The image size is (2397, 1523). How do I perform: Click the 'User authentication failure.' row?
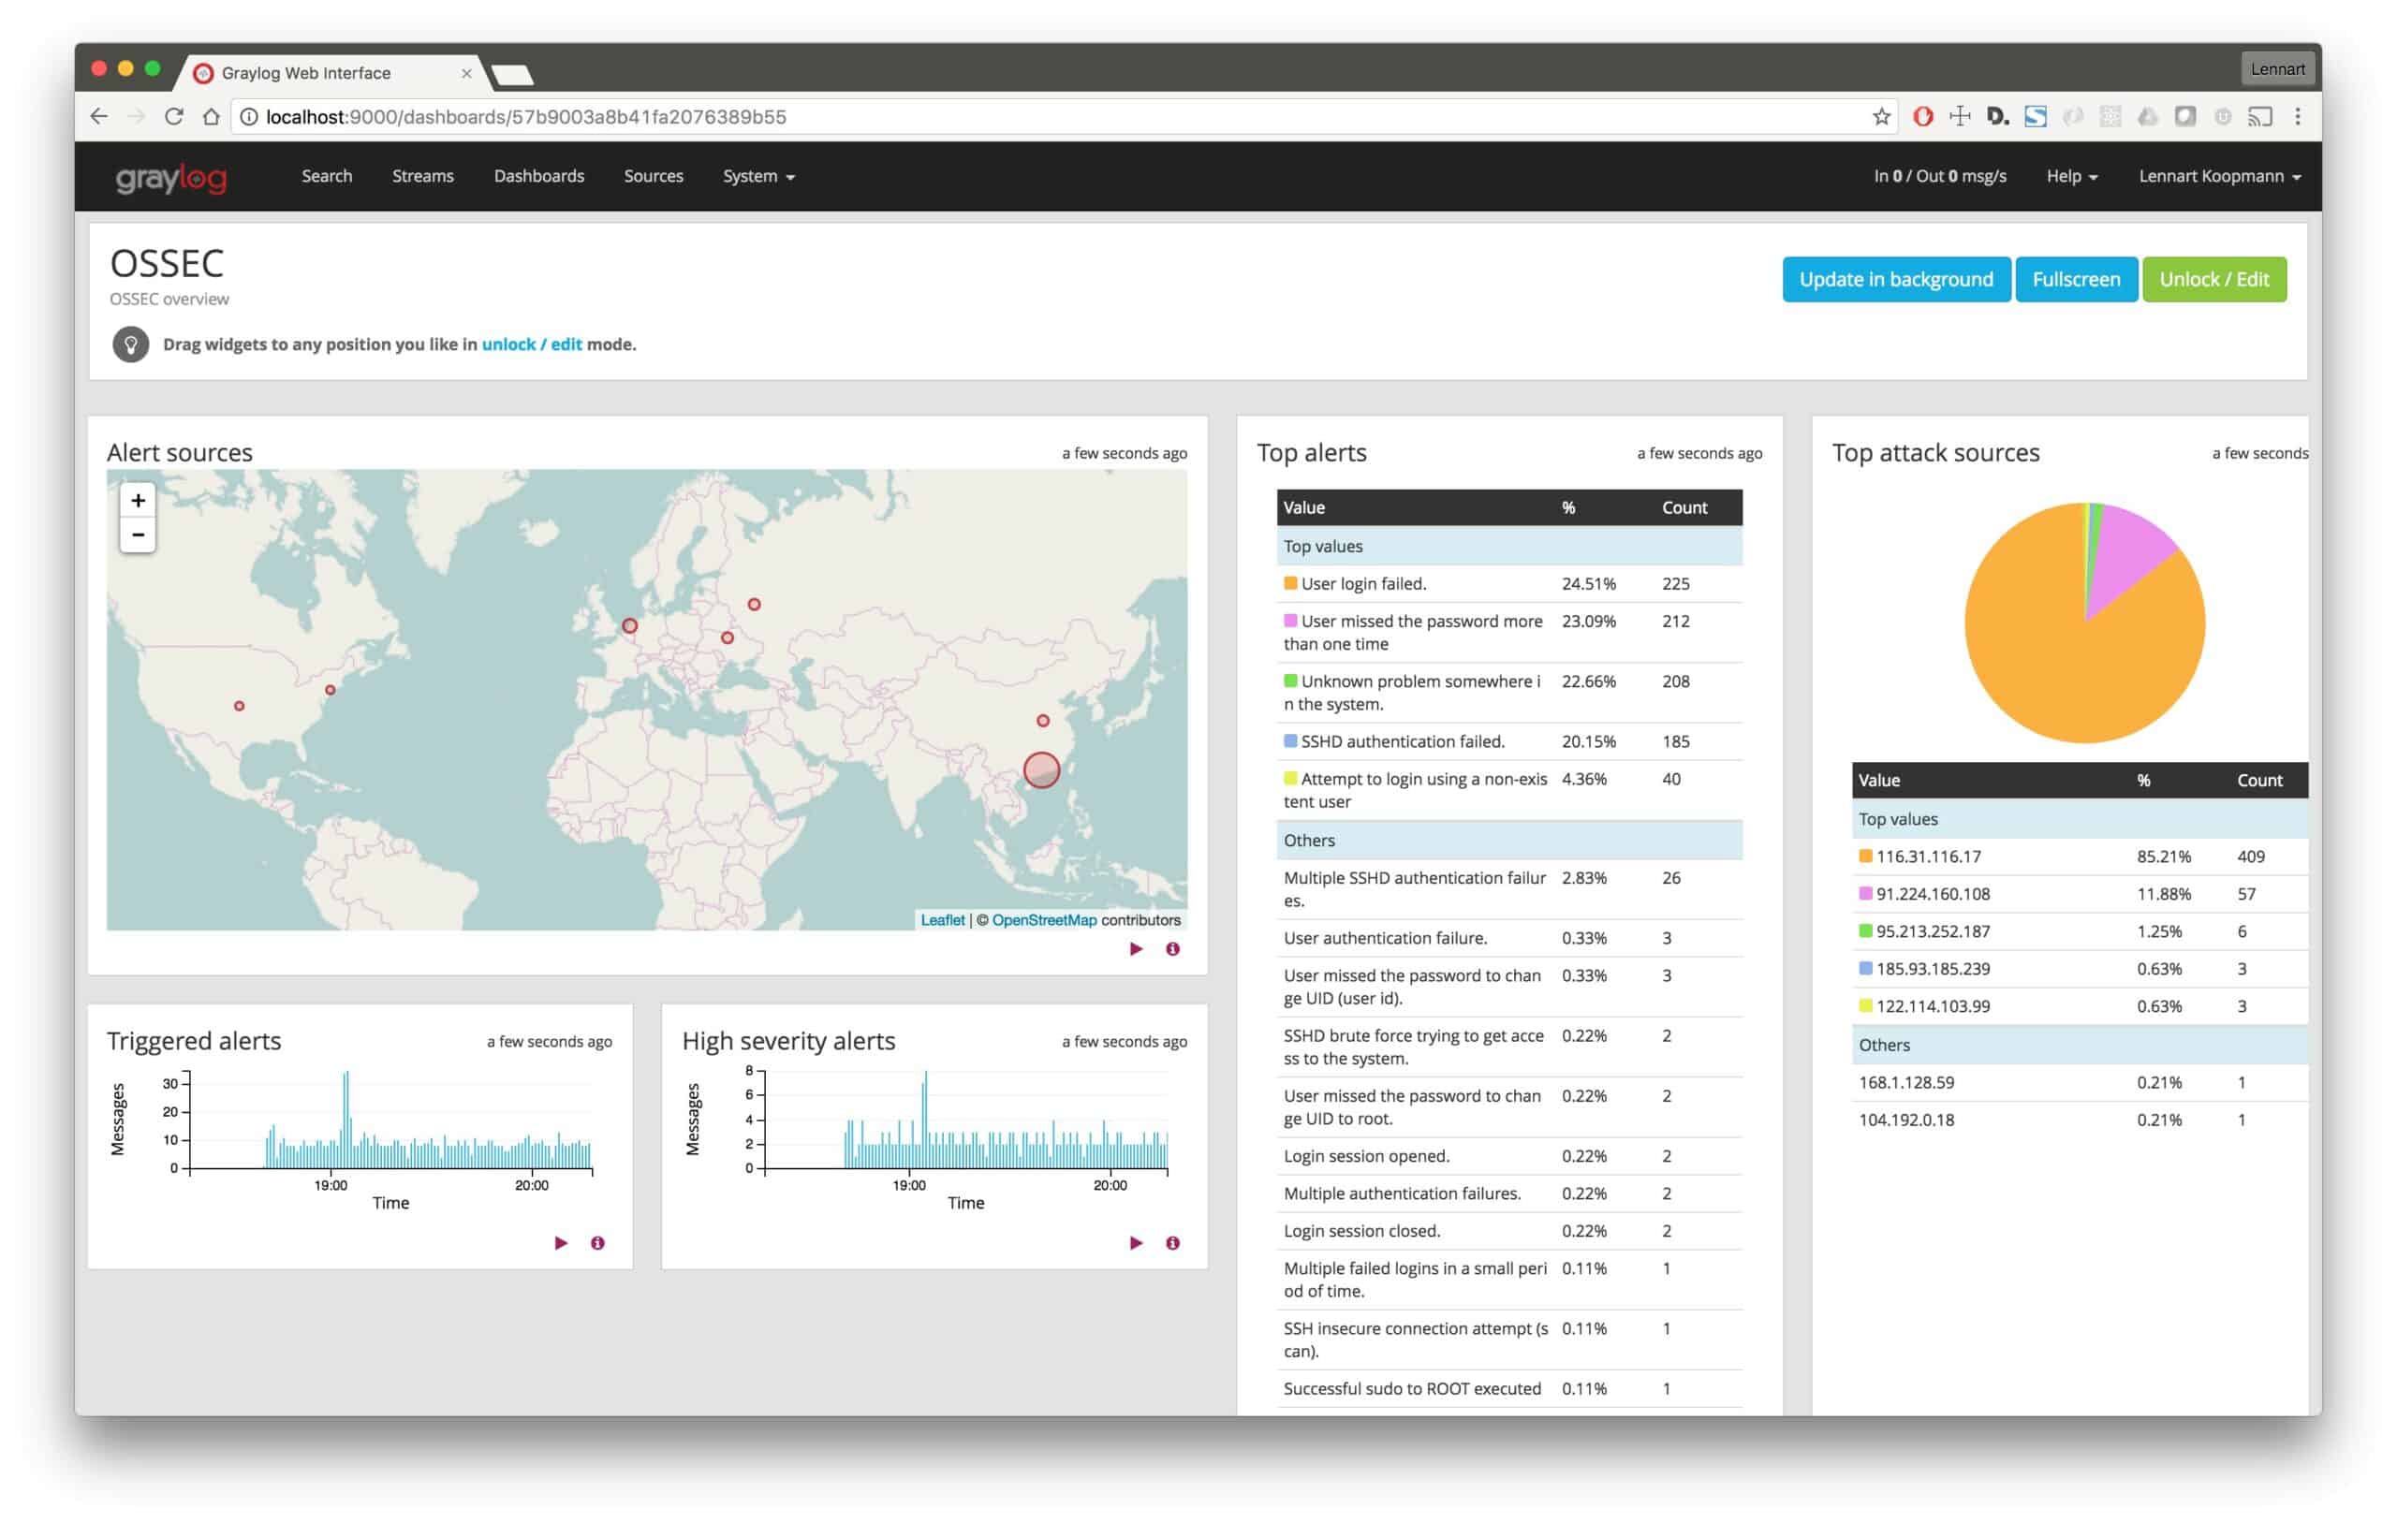1508,938
